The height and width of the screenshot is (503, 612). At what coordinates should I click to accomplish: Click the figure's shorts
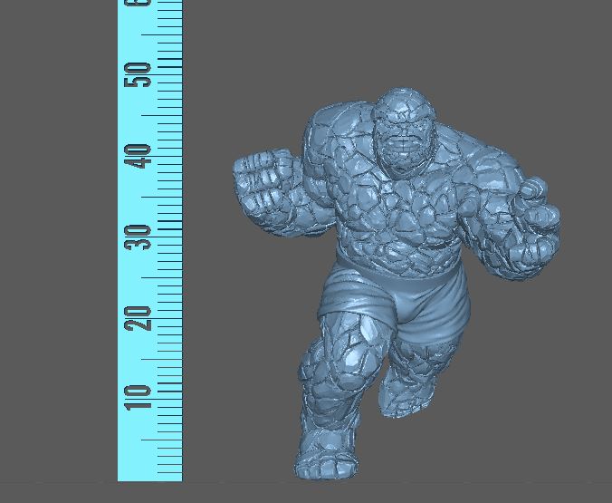tap(407, 299)
